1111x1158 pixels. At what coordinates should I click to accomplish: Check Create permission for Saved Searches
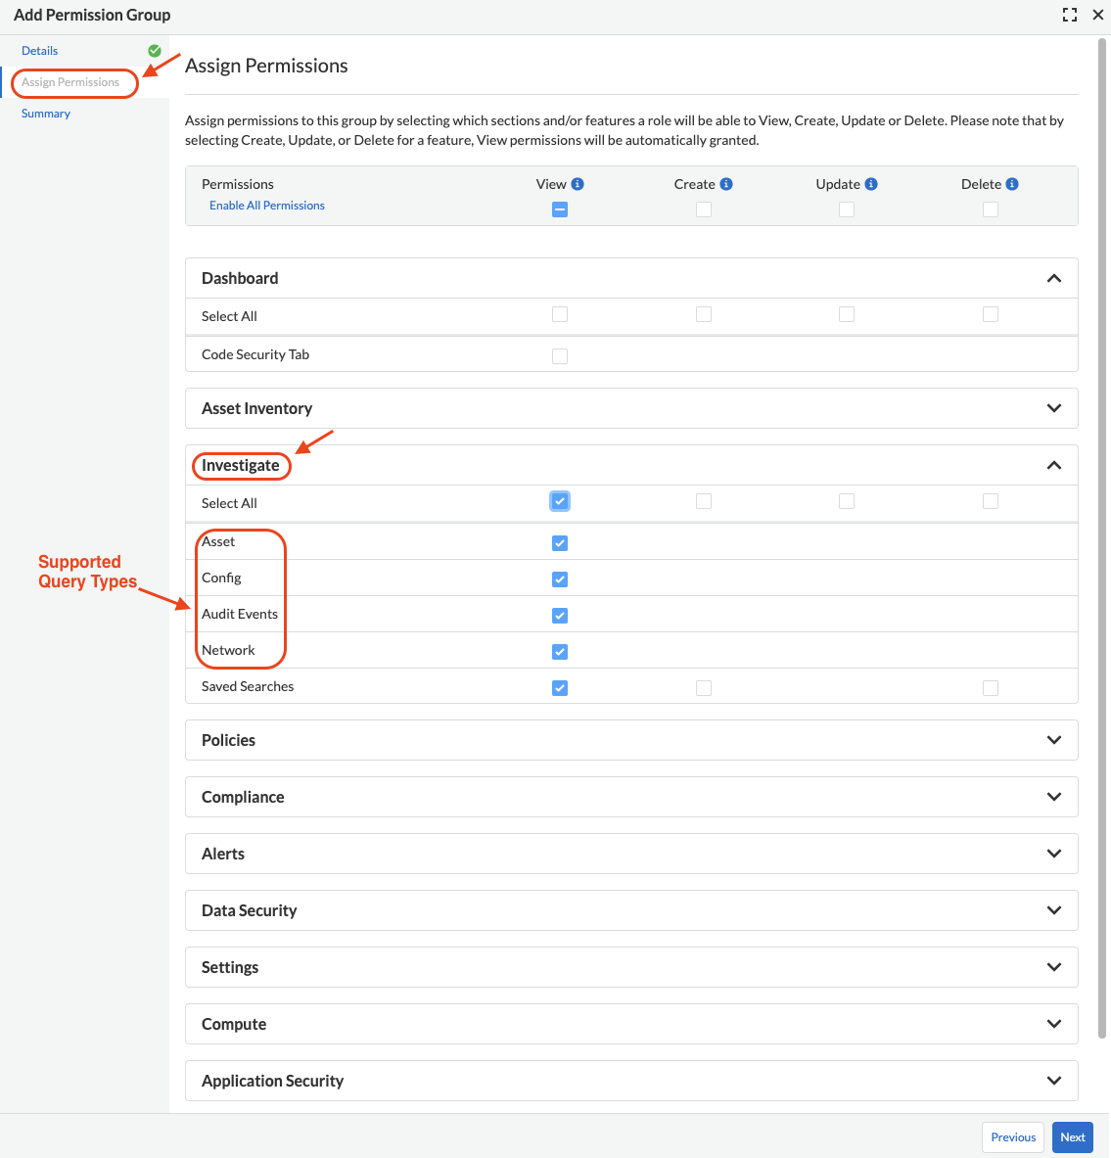704,688
